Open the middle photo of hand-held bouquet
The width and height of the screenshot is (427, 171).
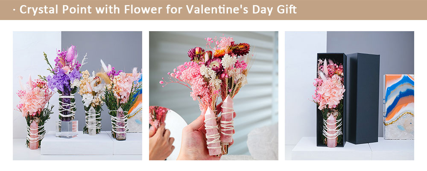213,96
